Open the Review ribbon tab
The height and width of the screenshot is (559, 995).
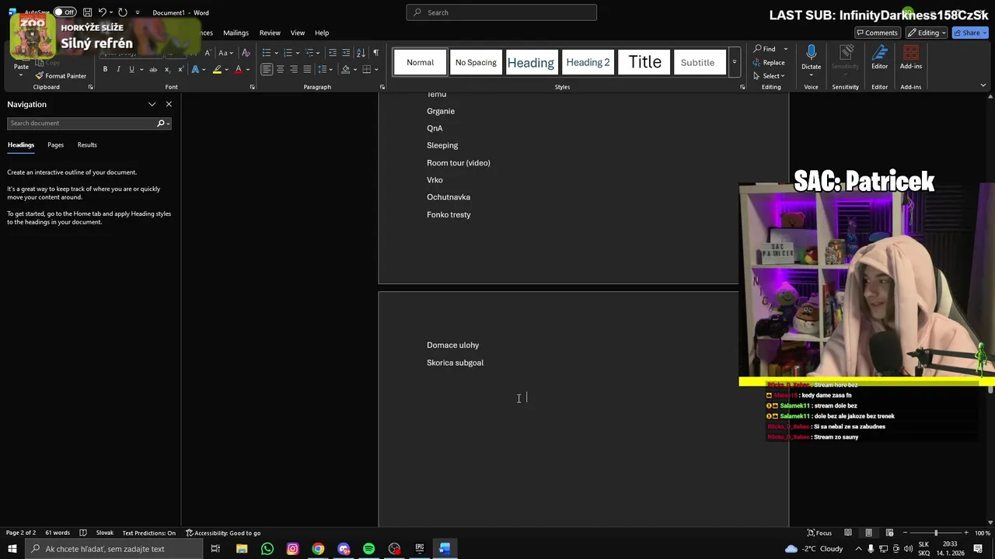(x=270, y=33)
